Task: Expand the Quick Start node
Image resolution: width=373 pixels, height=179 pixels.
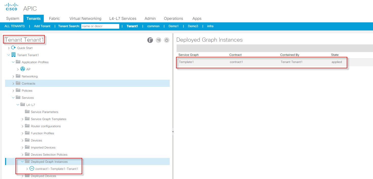Action: [x=9, y=48]
